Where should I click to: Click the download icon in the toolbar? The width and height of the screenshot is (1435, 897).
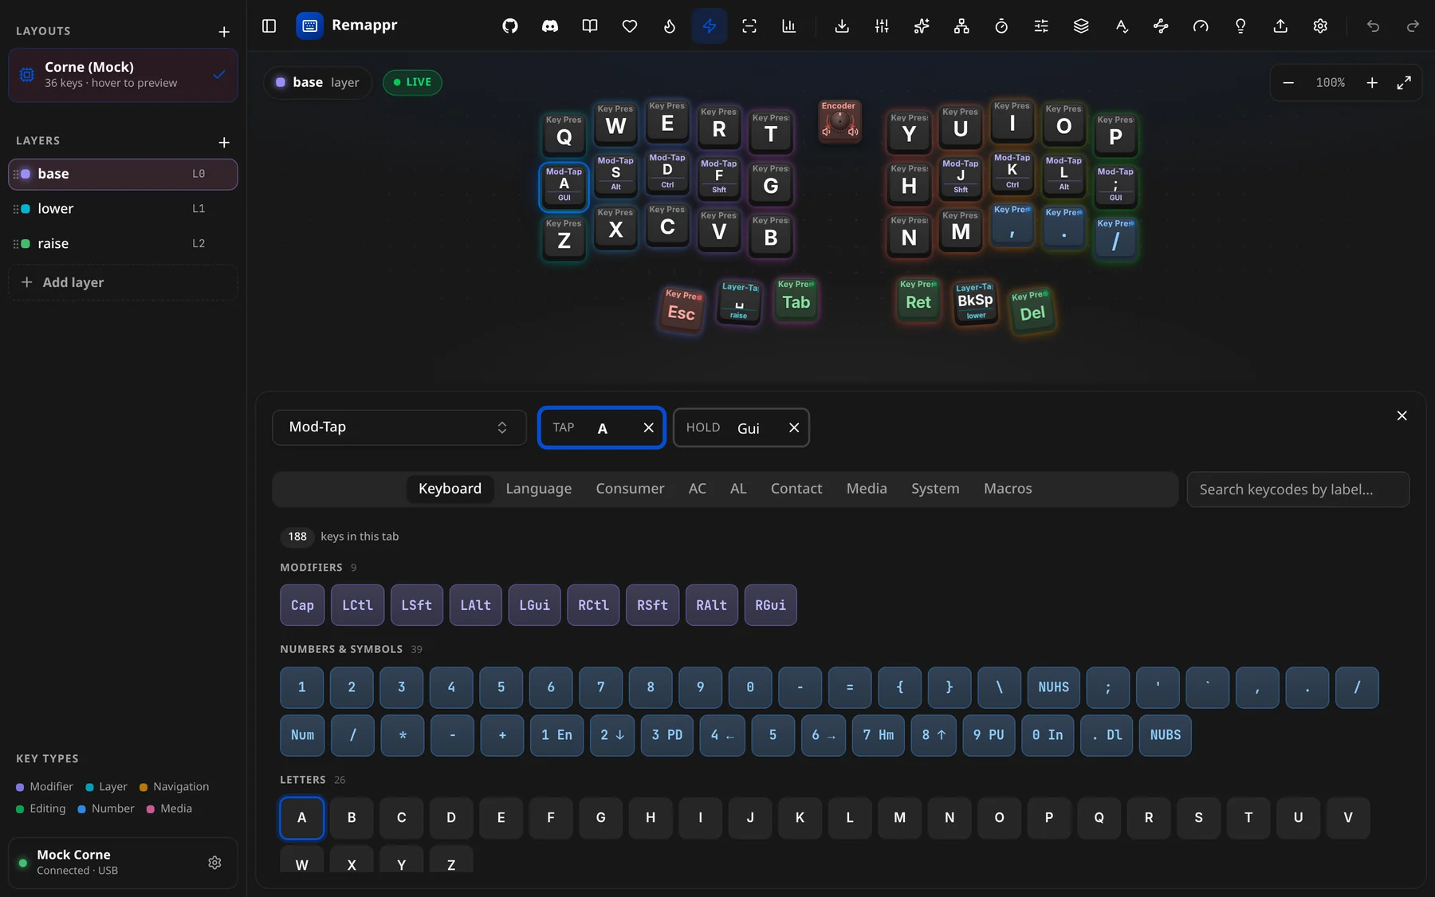coord(842,26)
